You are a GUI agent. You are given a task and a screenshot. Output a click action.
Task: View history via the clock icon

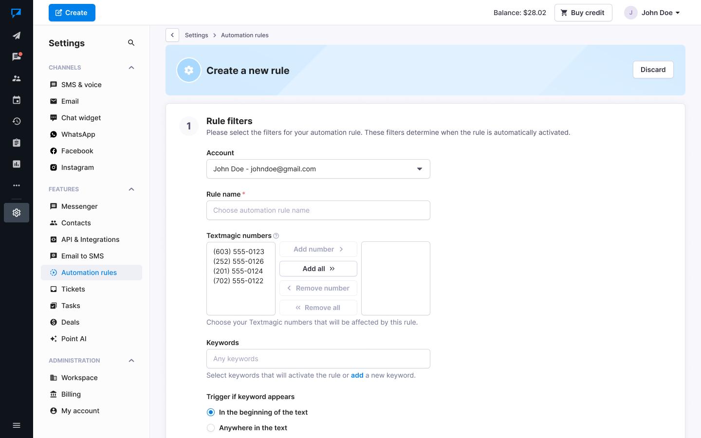tap(16, 121)
